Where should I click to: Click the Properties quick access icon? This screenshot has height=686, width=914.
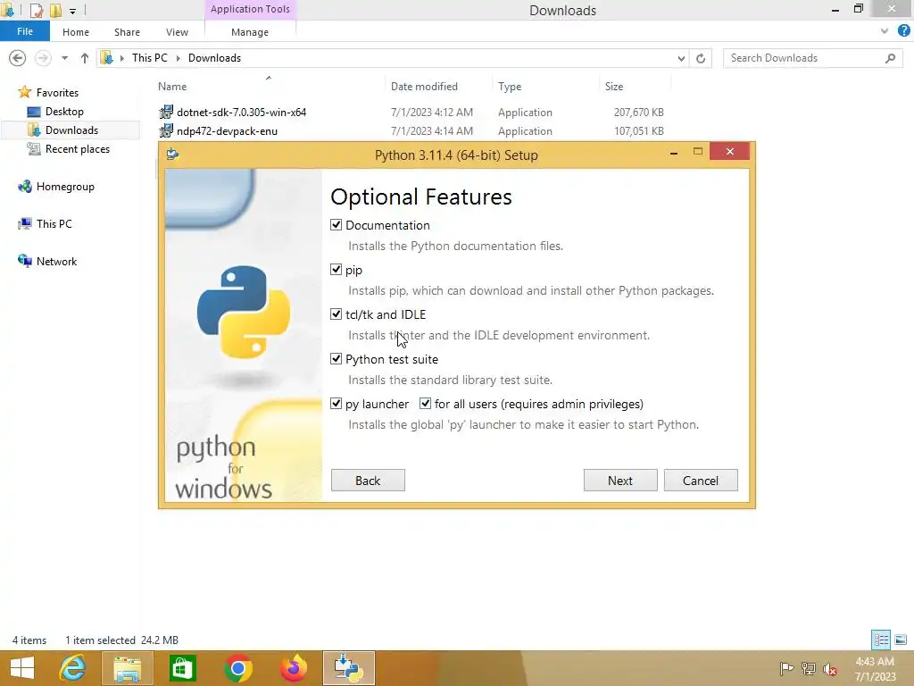tap(36, 10)
